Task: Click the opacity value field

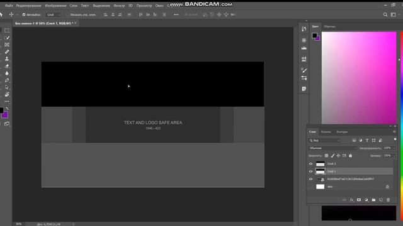Action: click(387, 148)
